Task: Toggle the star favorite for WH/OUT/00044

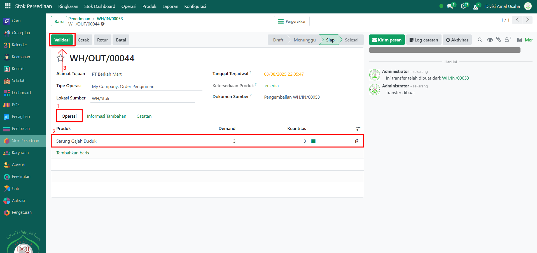Action: (60, 58)
